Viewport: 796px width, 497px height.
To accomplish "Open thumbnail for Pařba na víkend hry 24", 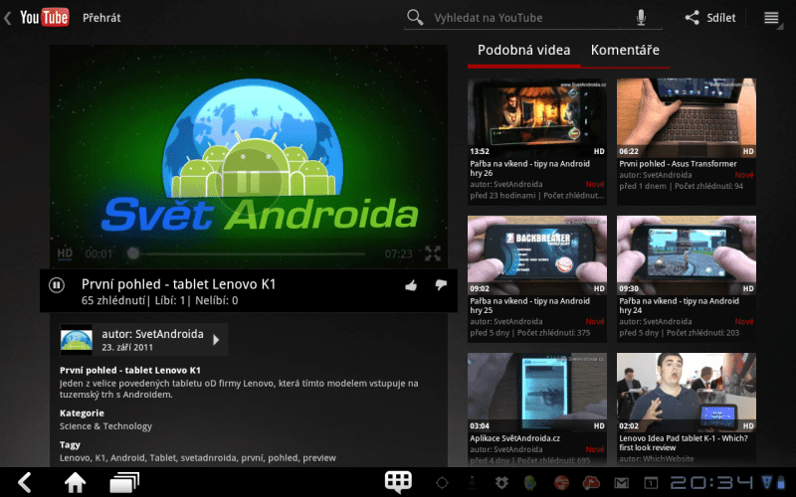I will (687, 254).
